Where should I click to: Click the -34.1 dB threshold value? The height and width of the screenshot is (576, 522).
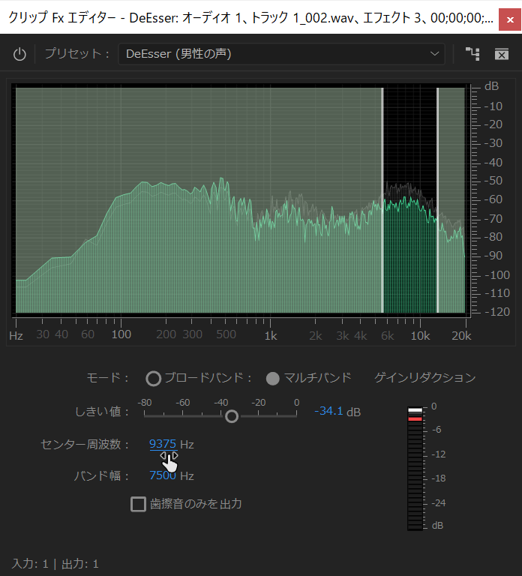click(x=328, y=411)
